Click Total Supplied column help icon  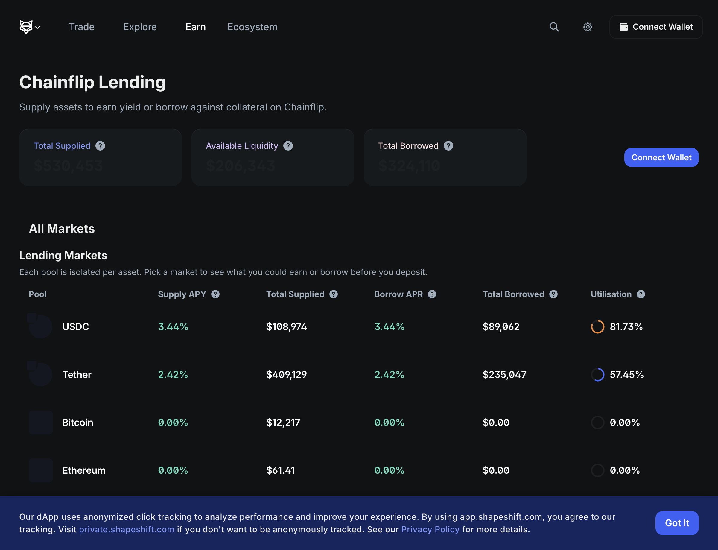[333, 294]
